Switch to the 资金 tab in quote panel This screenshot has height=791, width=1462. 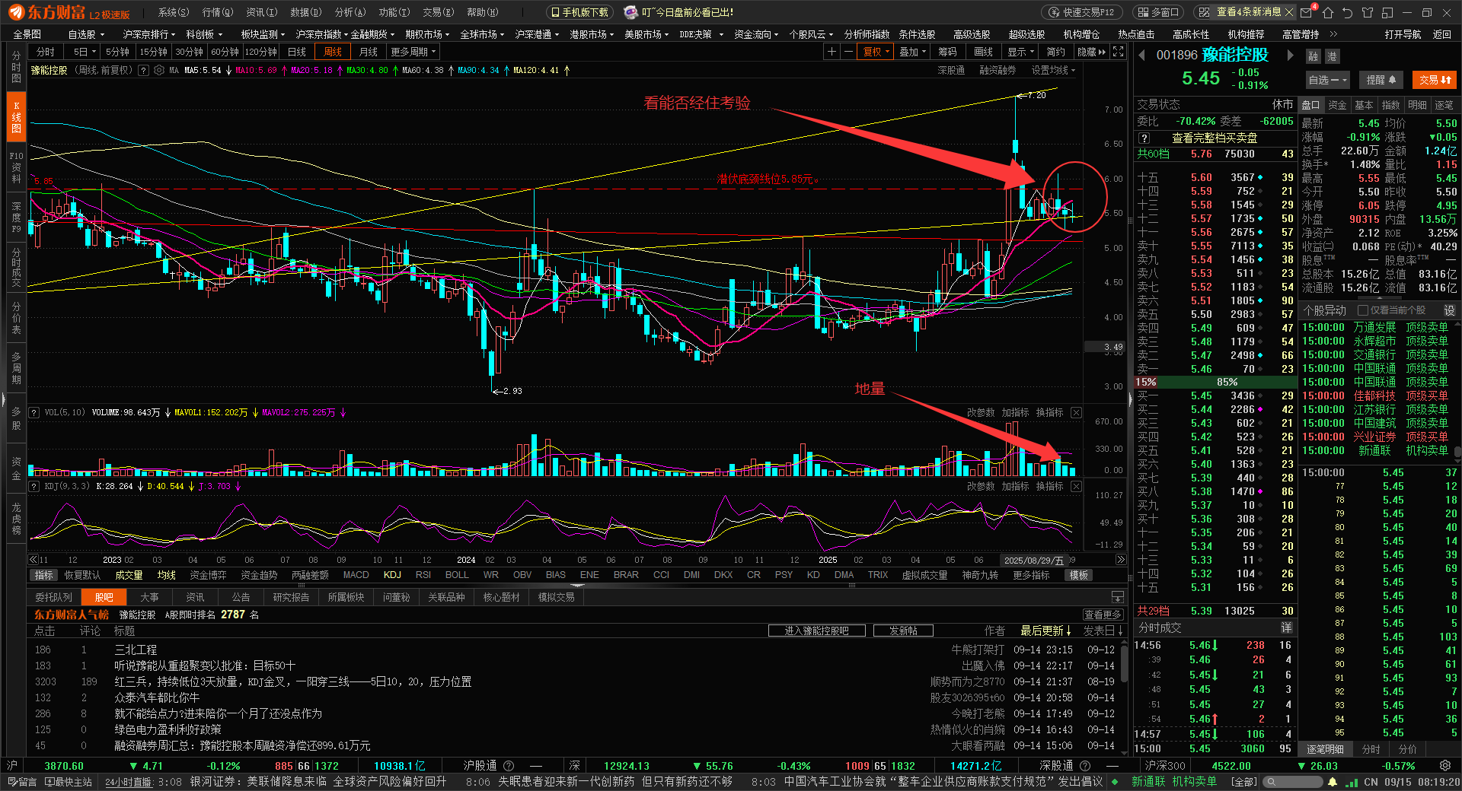[1337, 105]
